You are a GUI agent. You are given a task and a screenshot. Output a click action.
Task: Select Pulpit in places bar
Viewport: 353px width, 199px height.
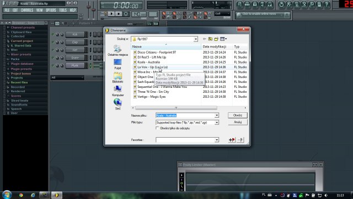(117, 64)
